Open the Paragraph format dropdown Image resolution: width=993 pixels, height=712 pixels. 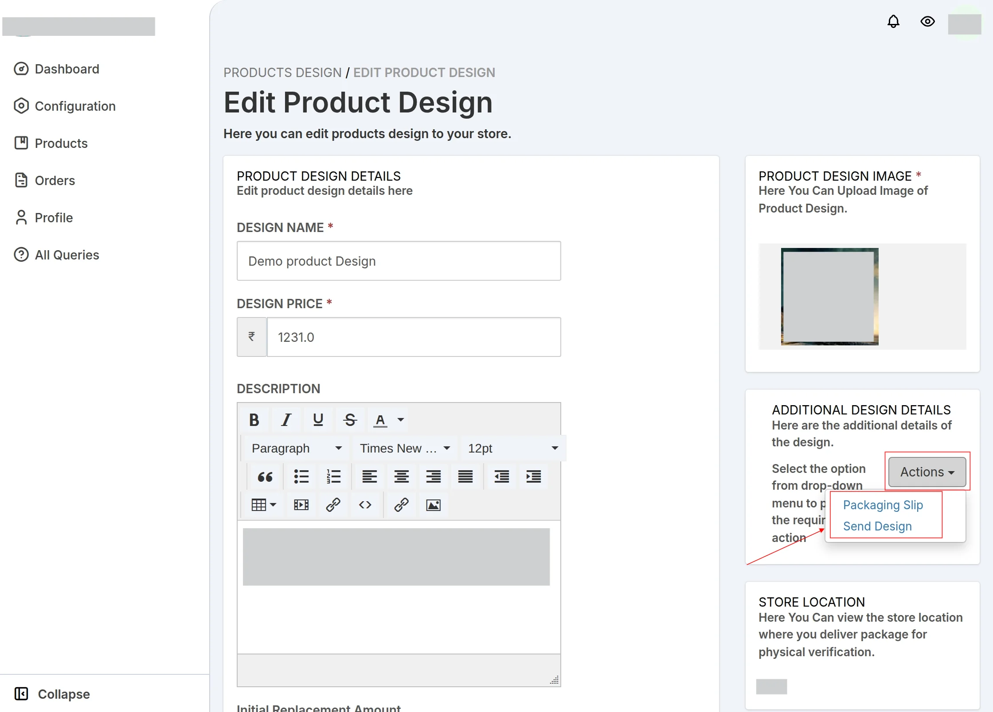(297, 448)
